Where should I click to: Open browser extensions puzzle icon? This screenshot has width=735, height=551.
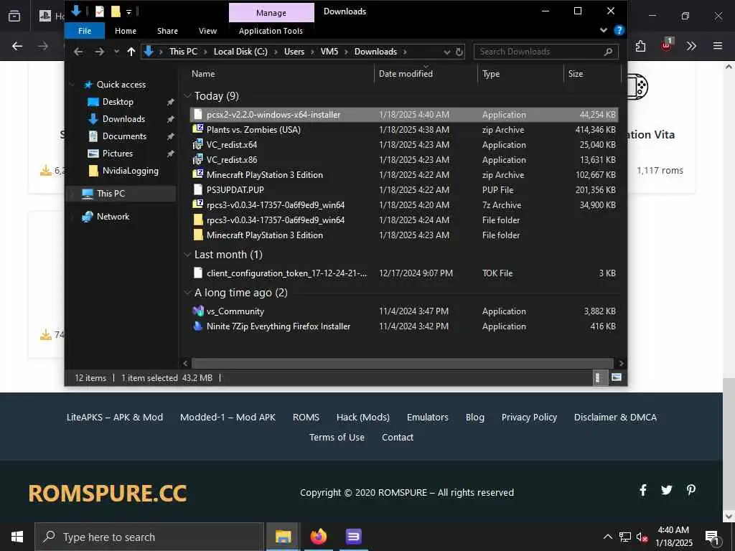point(641,46)
